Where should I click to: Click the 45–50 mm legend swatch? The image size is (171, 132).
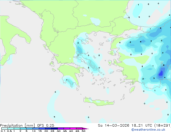(x=79, y=128)
